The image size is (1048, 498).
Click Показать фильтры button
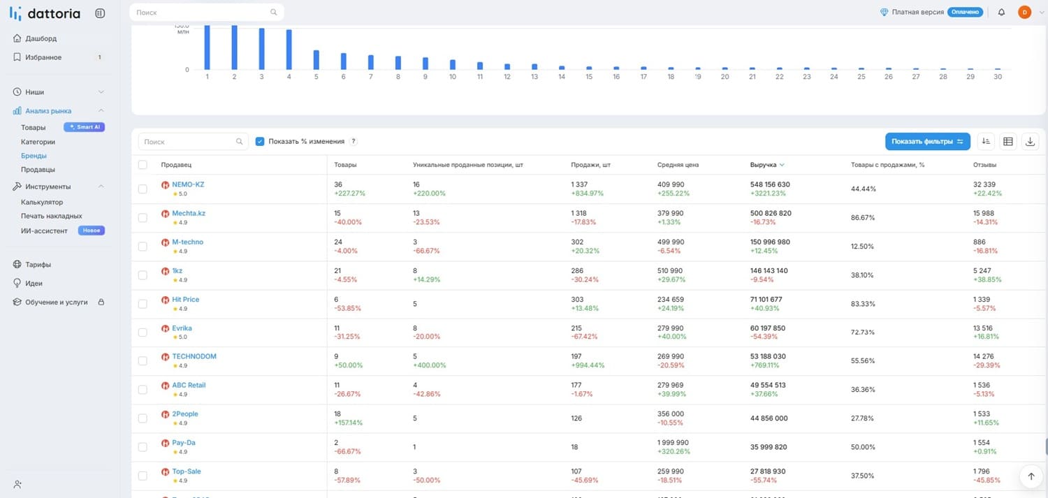point(927,141)
